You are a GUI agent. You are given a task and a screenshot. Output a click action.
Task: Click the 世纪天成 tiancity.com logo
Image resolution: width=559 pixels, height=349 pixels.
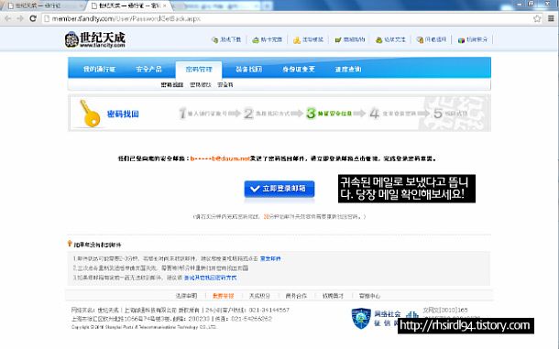95,39
